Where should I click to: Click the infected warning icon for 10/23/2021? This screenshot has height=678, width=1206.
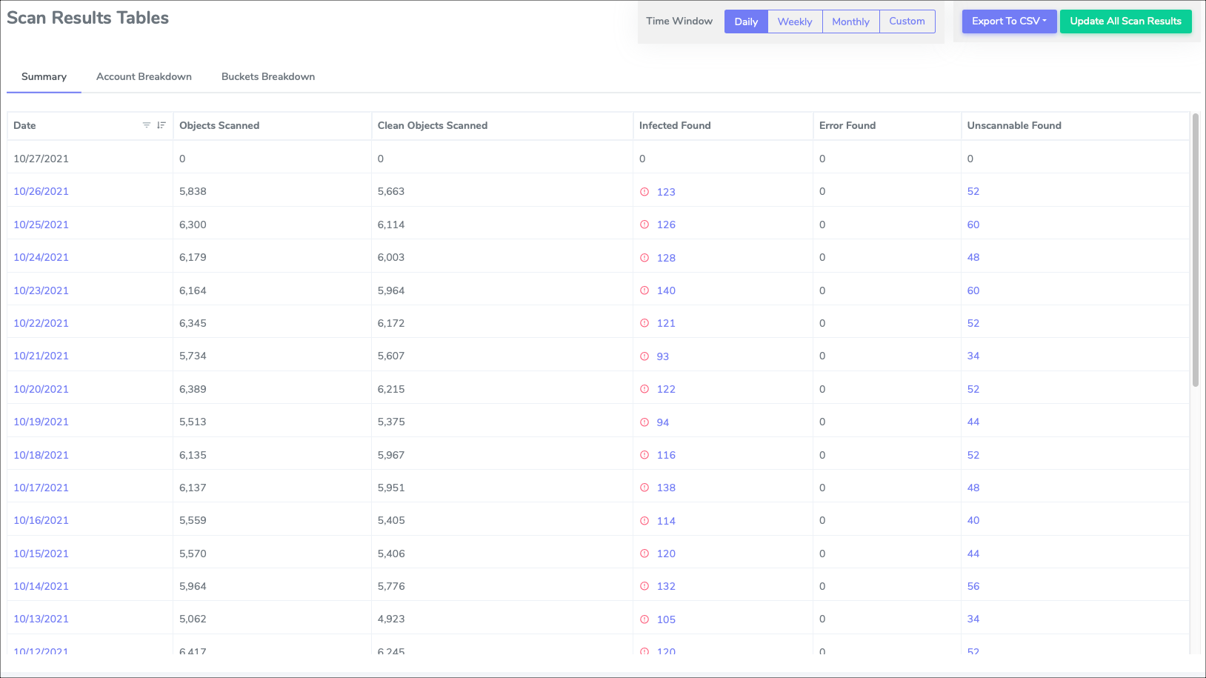point(644,290)
